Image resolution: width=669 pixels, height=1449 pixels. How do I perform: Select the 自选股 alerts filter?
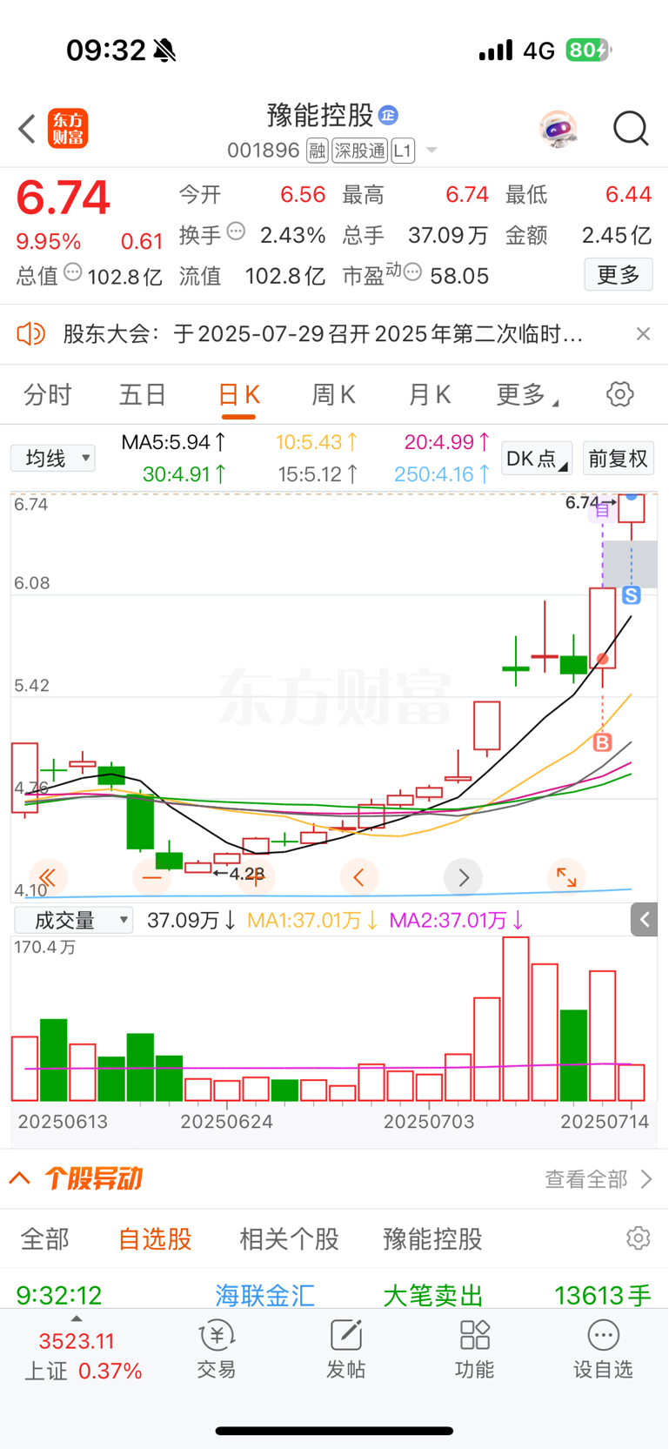155,1239
